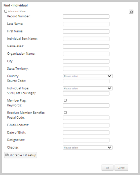Click the Go button
The width and height of the screenshot is (140, 175).
tap(108, 167)
